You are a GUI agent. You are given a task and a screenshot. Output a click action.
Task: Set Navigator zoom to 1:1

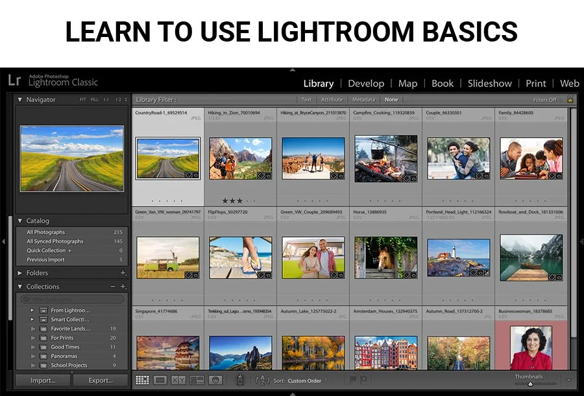(106, 100)
